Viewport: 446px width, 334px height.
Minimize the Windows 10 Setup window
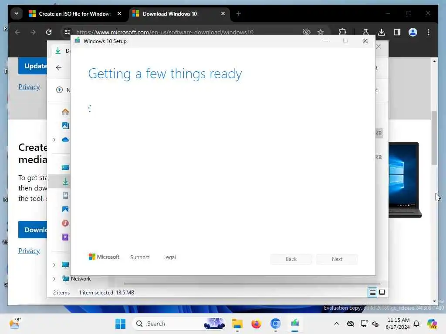coord(326,41)
